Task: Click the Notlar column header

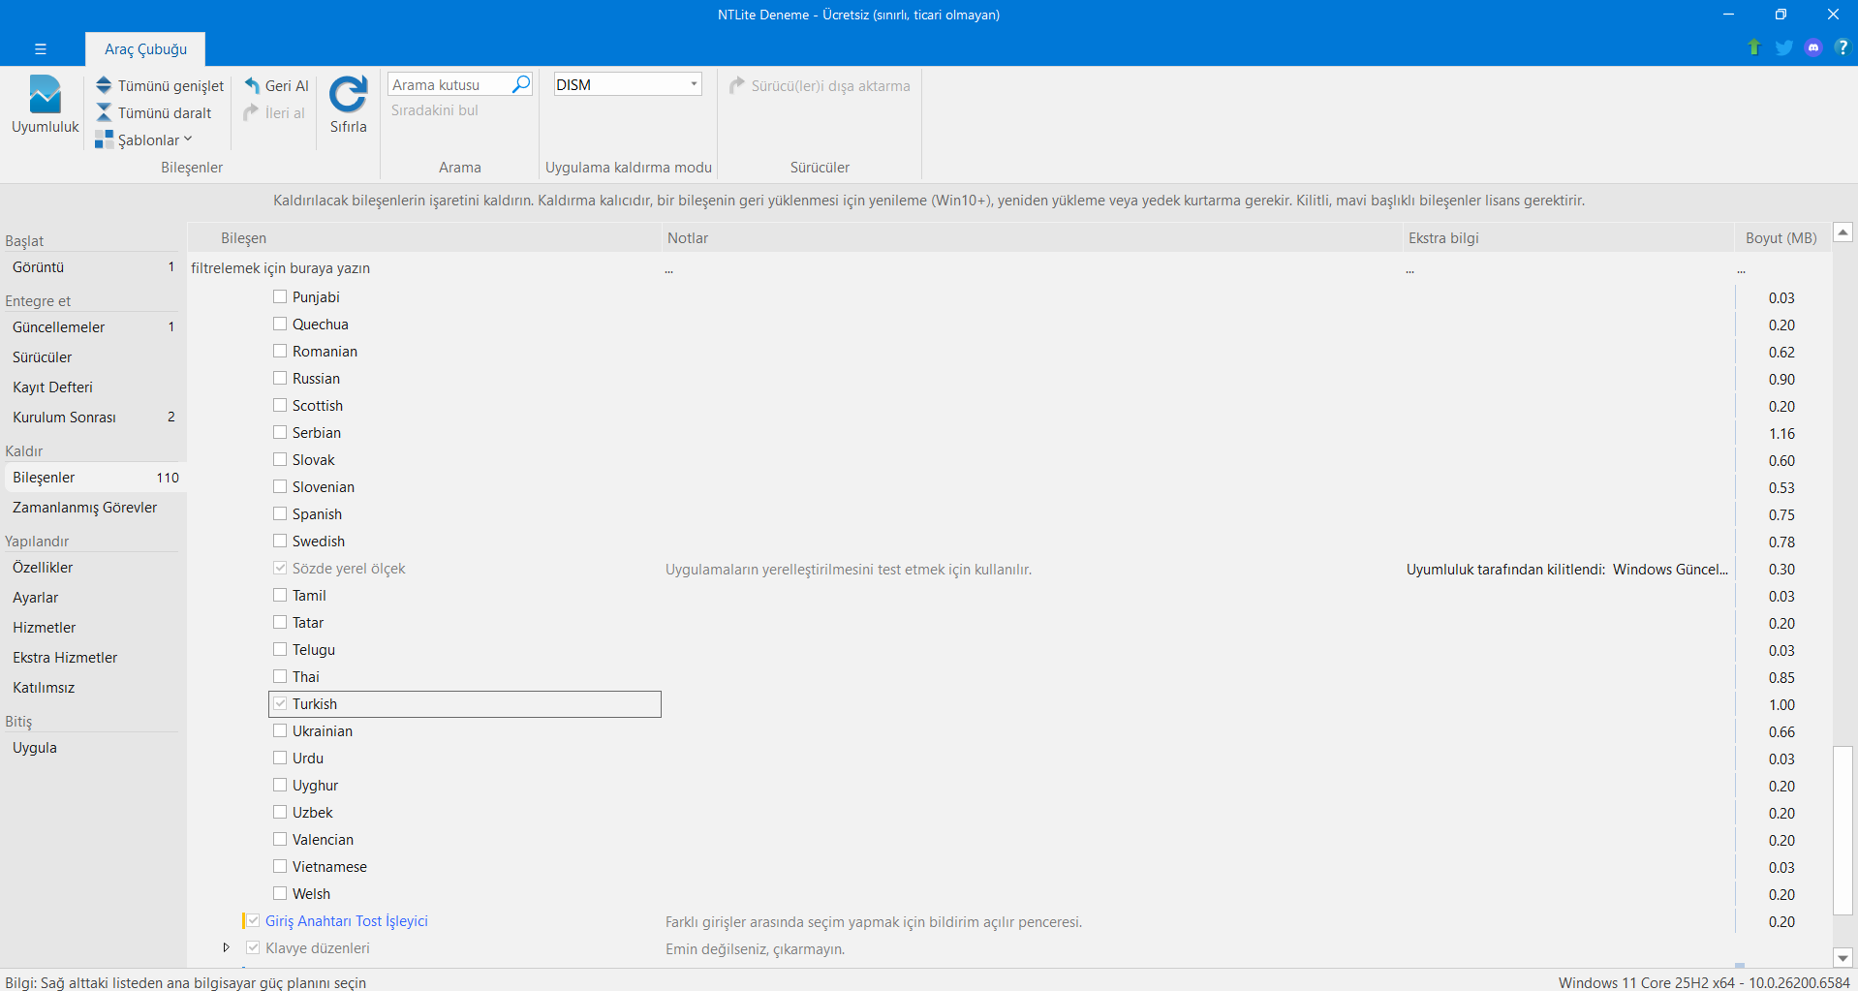Action: tap(1032, 237)
